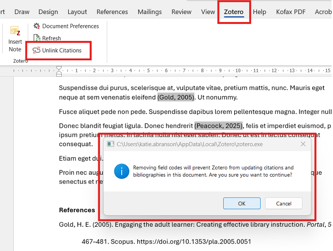Click the dialog's warning message text
This screenshot has height=251, width=333.
click(213, 171)
